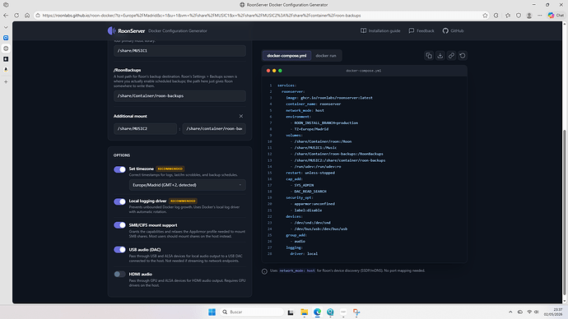568x319 pixels.
Task: Toggle SMB/CIFS mount support
Action: pyautogui.click(x=119, y=225)
